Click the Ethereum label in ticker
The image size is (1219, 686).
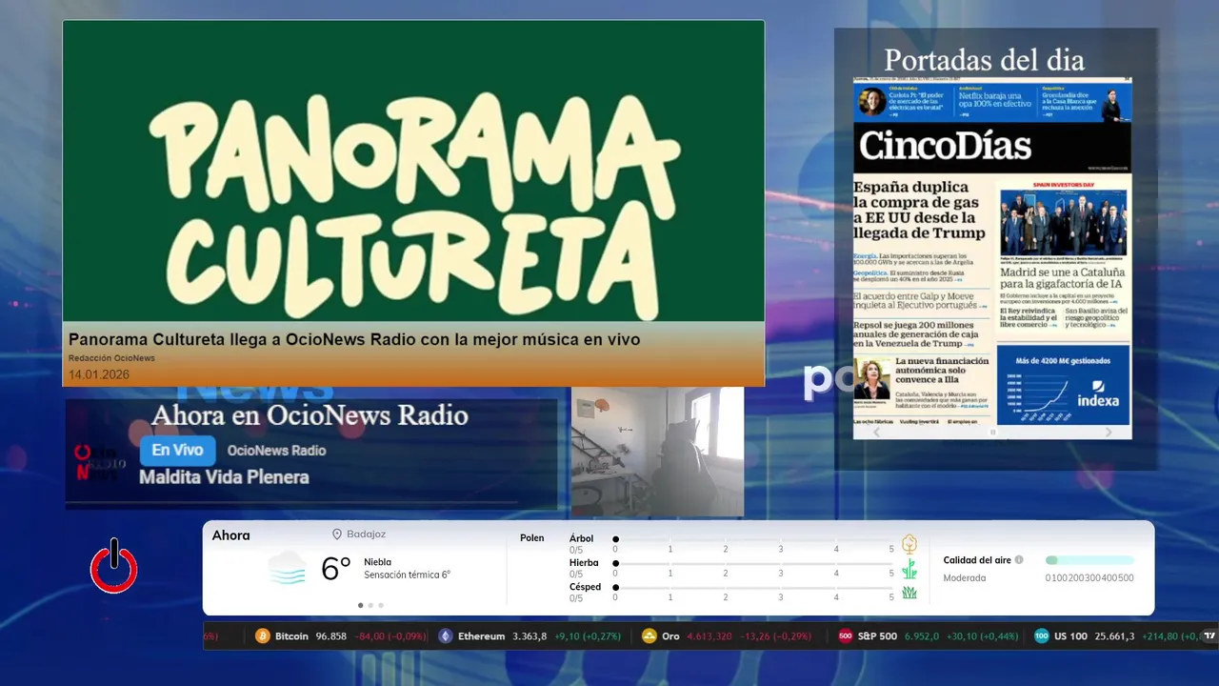481,636
